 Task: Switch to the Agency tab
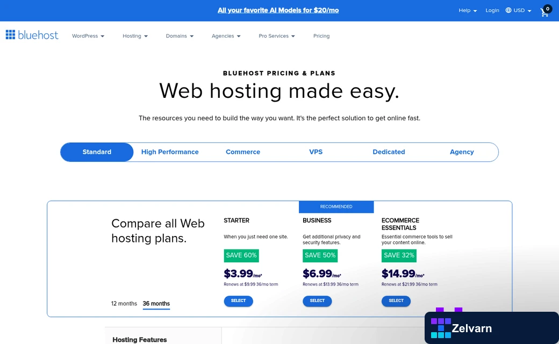point(462,152)
